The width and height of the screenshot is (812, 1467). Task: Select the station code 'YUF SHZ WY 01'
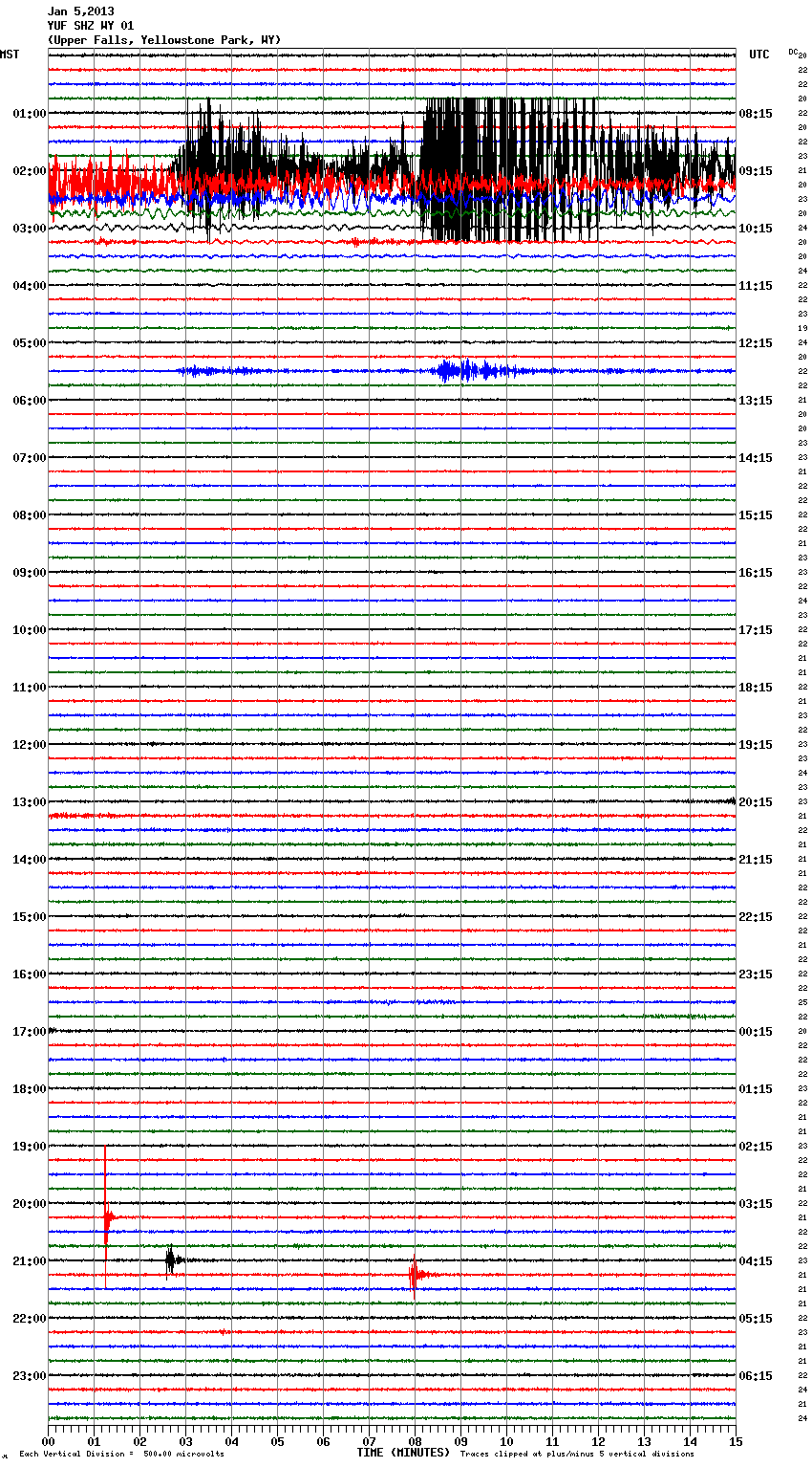[x=91, y=26]
